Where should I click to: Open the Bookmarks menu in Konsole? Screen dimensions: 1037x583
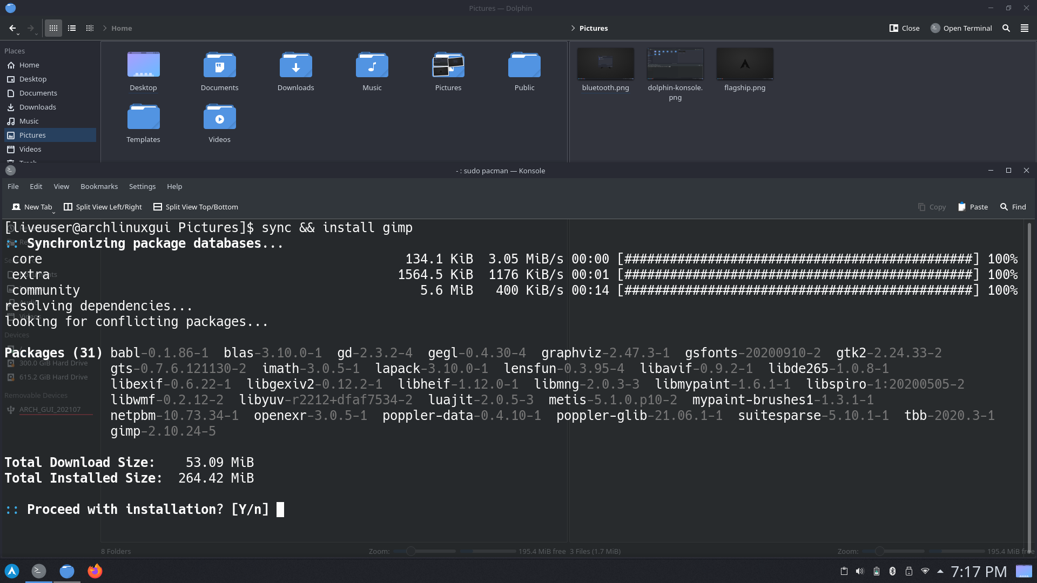99,186
